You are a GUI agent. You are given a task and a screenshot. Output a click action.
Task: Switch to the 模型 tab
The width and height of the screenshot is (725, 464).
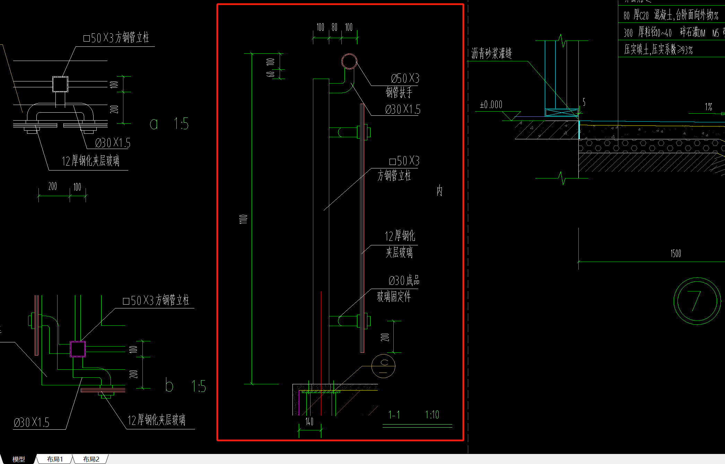19,459
